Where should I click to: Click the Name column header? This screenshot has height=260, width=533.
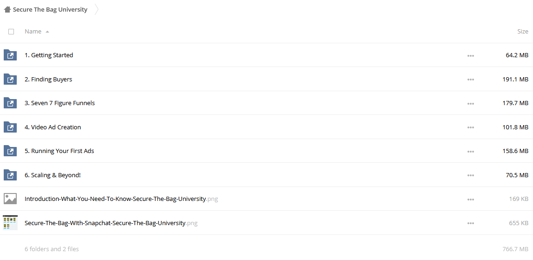pos(33,31)
